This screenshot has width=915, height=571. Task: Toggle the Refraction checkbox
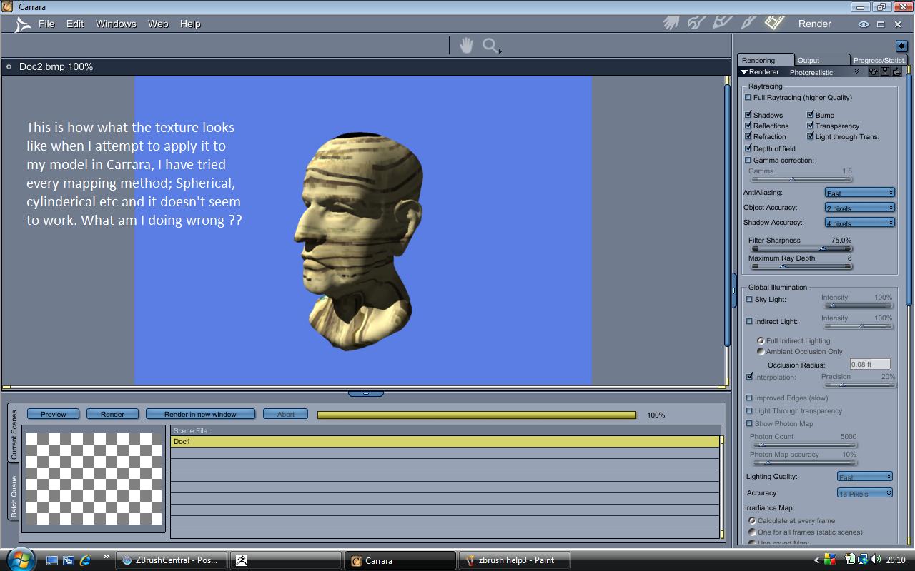pos(748,136)
